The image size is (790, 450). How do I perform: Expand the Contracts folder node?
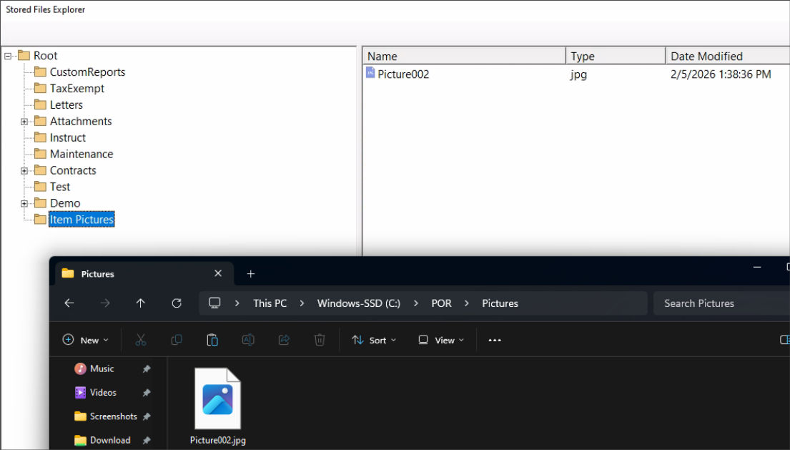pos(24,171)
